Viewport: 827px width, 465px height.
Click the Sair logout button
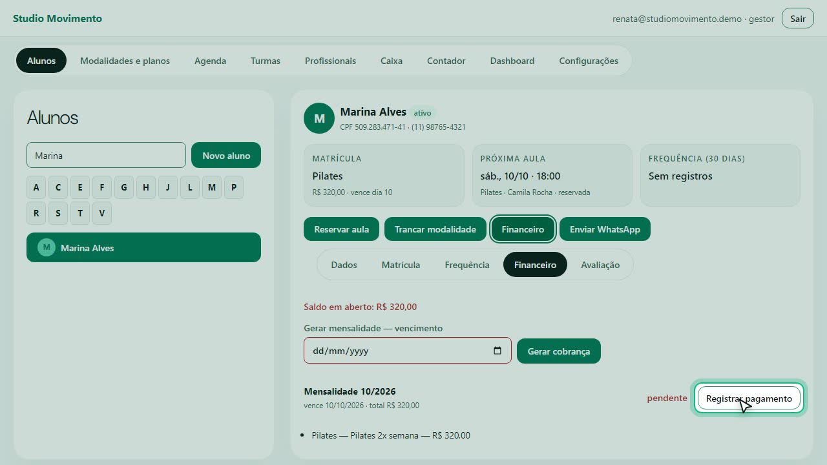(798, 19)
